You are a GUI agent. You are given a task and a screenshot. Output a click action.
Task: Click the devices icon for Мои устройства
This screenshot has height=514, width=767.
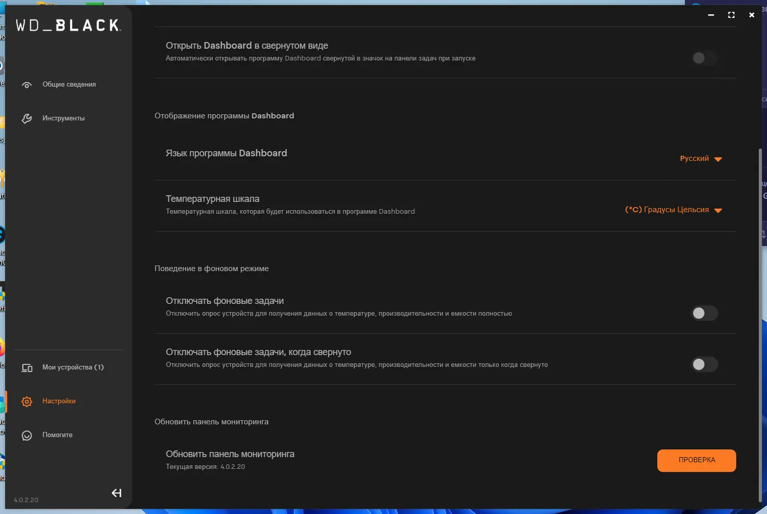(x=27, y=367)
